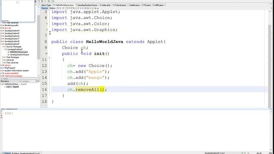Click the Clean and Build toolbar icon
This screenshot has width=274, height=154.
[42, 1]
